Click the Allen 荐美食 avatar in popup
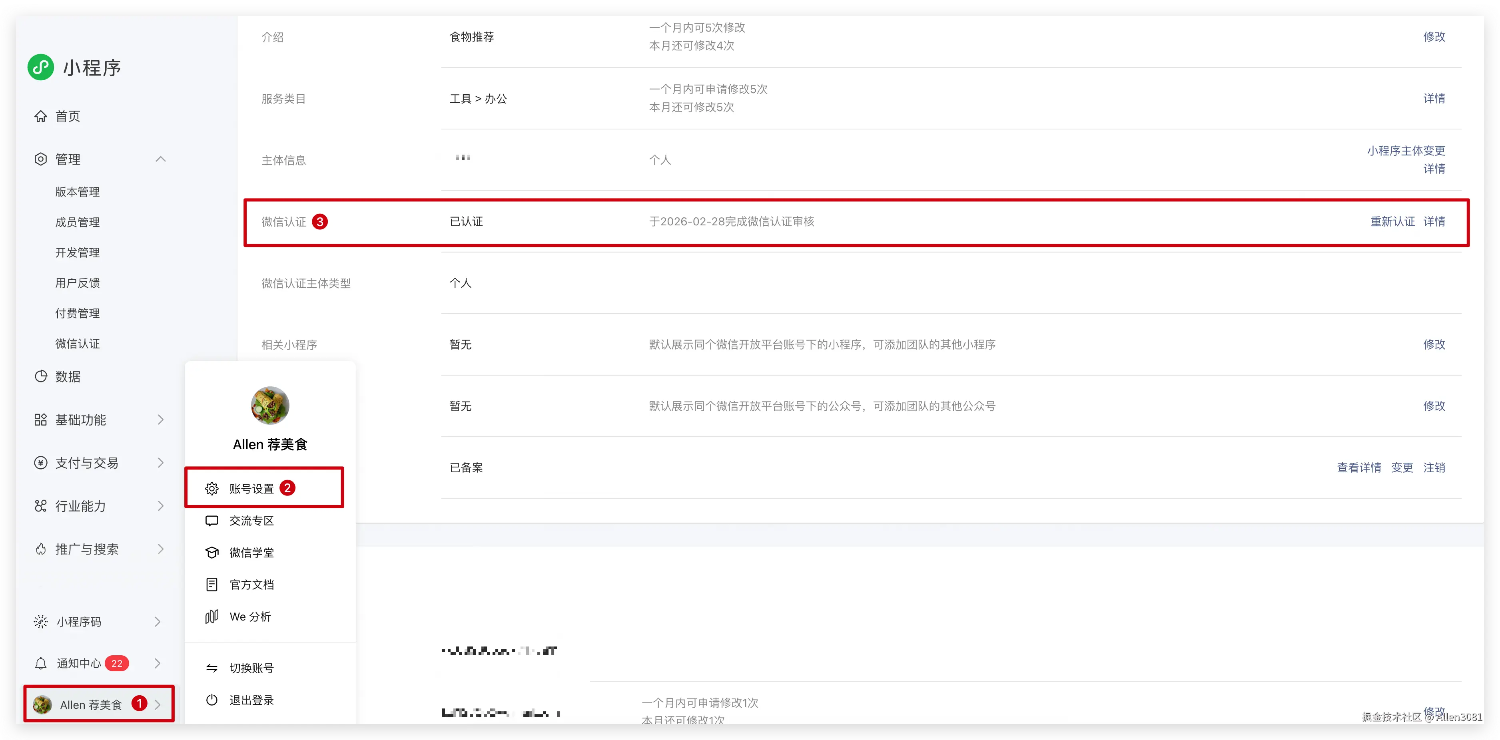This screenshot has height=740, width=1500. [269, 406]
